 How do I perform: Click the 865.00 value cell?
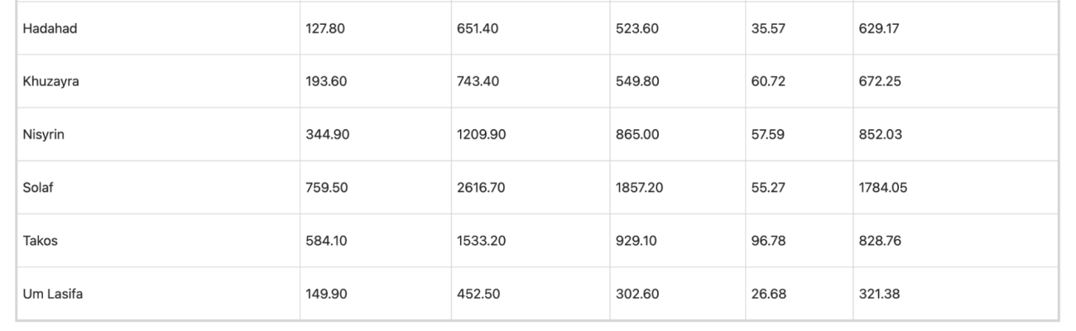(637, 134)
